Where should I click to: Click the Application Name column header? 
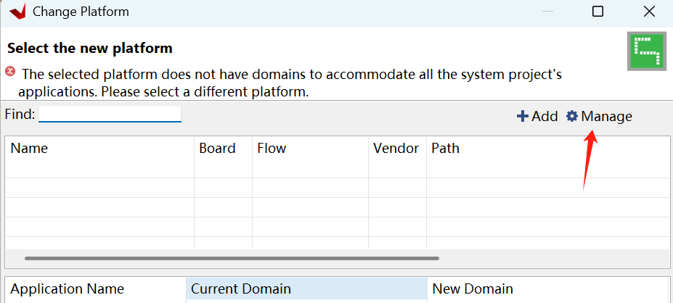coord(96,289)
